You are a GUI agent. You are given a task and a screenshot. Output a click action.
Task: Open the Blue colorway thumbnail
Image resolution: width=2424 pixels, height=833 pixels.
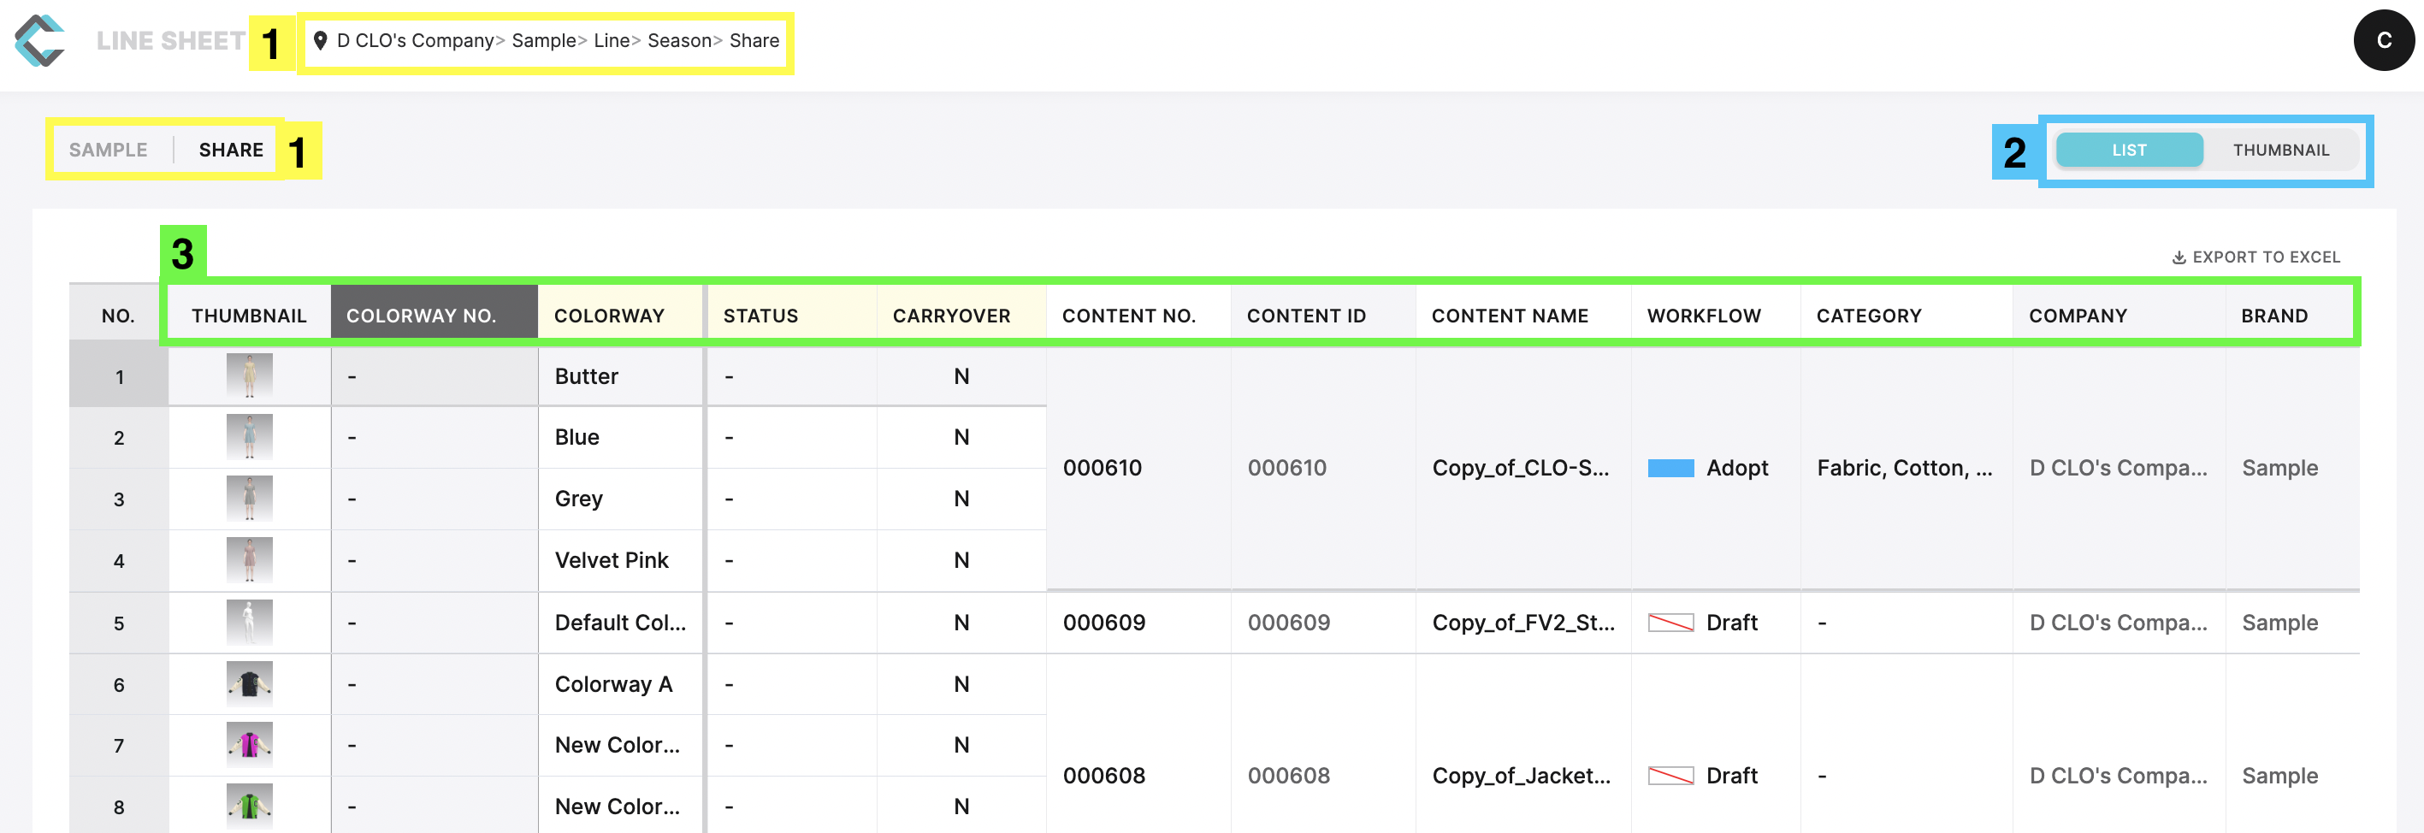[x=250, y=437]
